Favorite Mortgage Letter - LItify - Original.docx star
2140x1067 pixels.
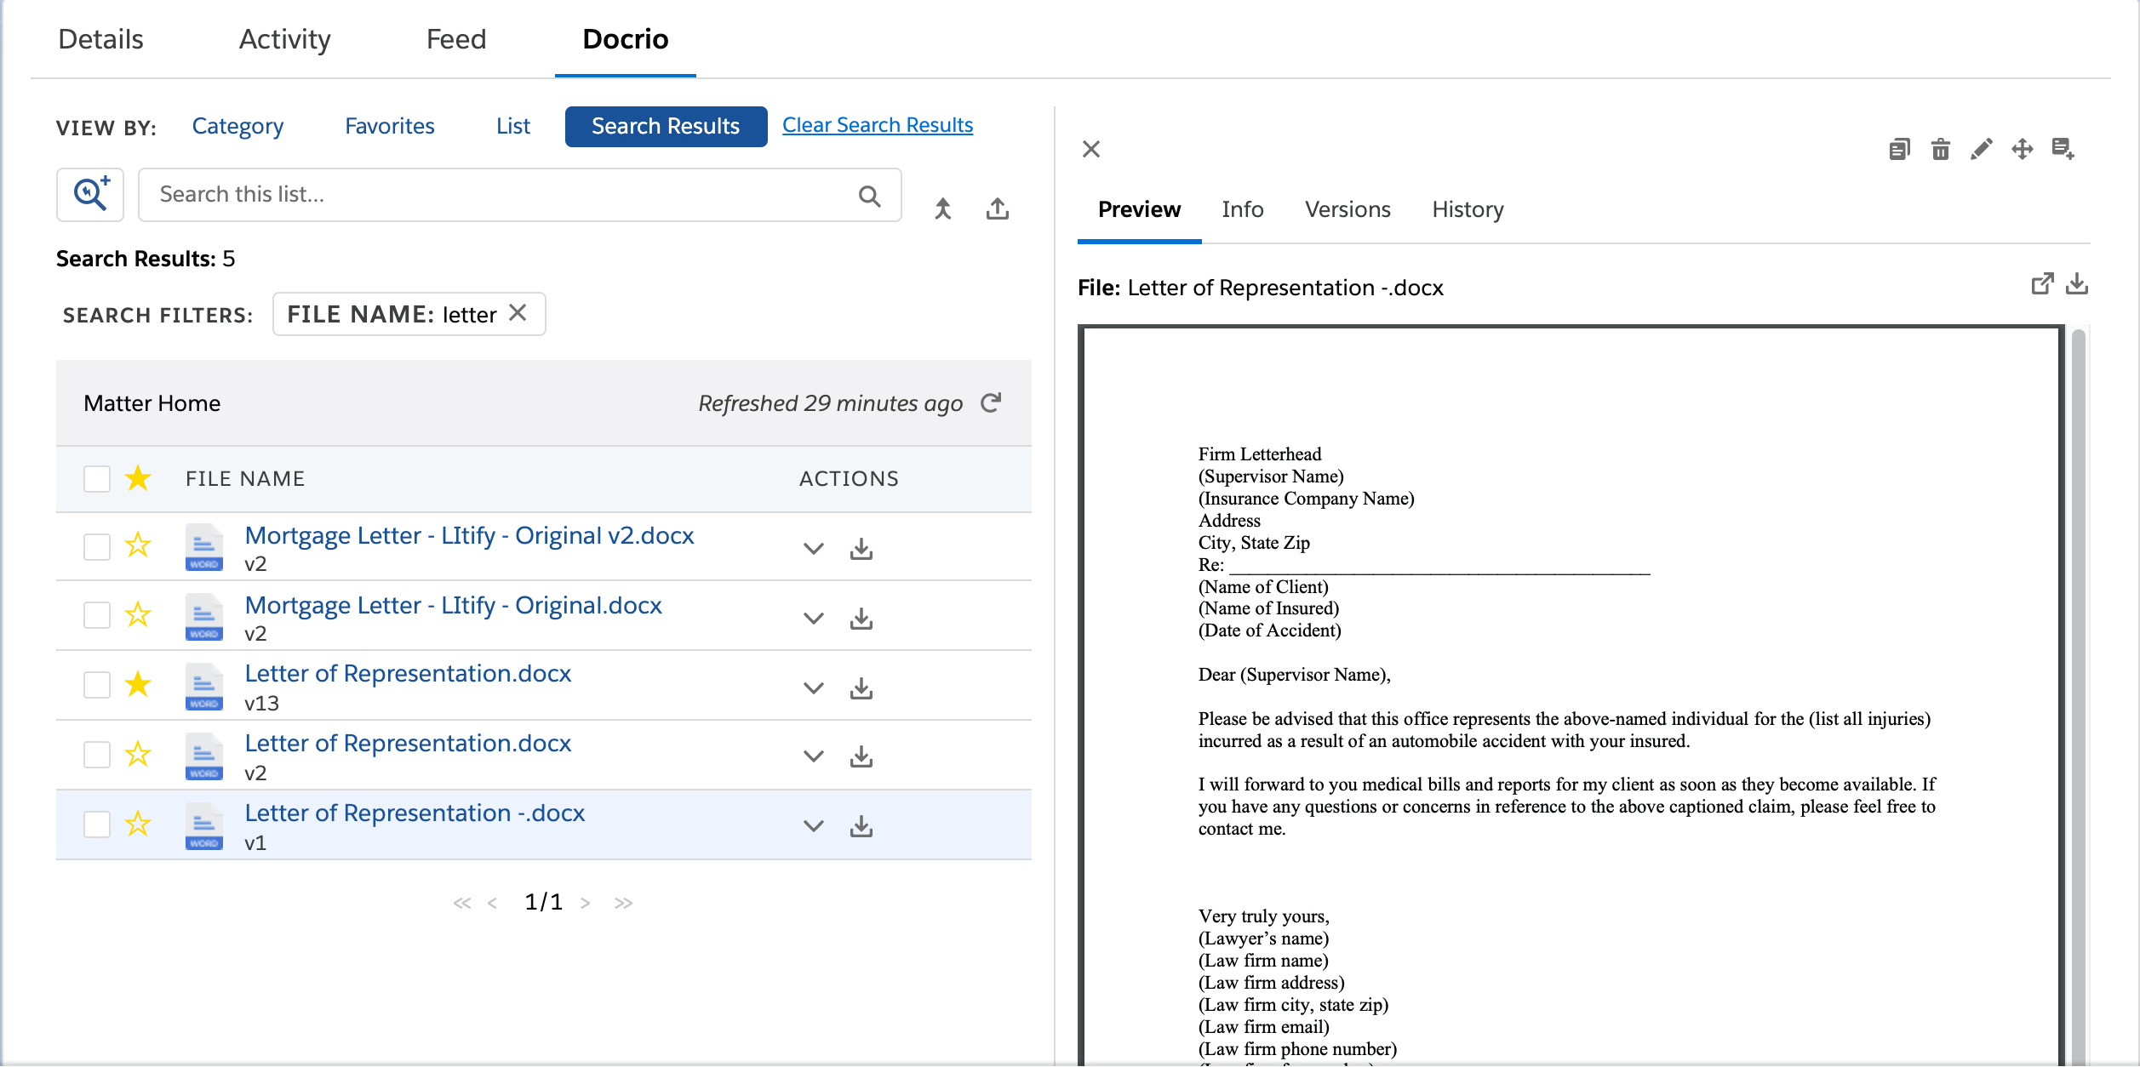(138, 614)
